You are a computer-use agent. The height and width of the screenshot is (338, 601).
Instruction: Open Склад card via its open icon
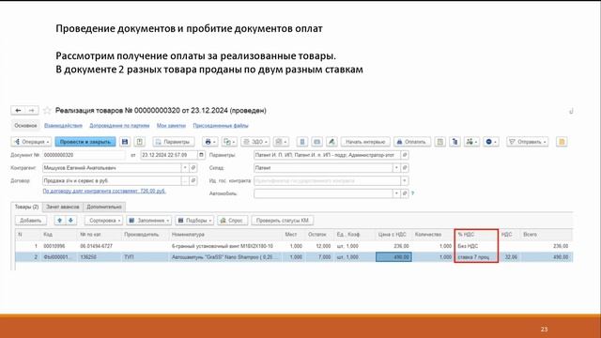(x=405, y=168)
